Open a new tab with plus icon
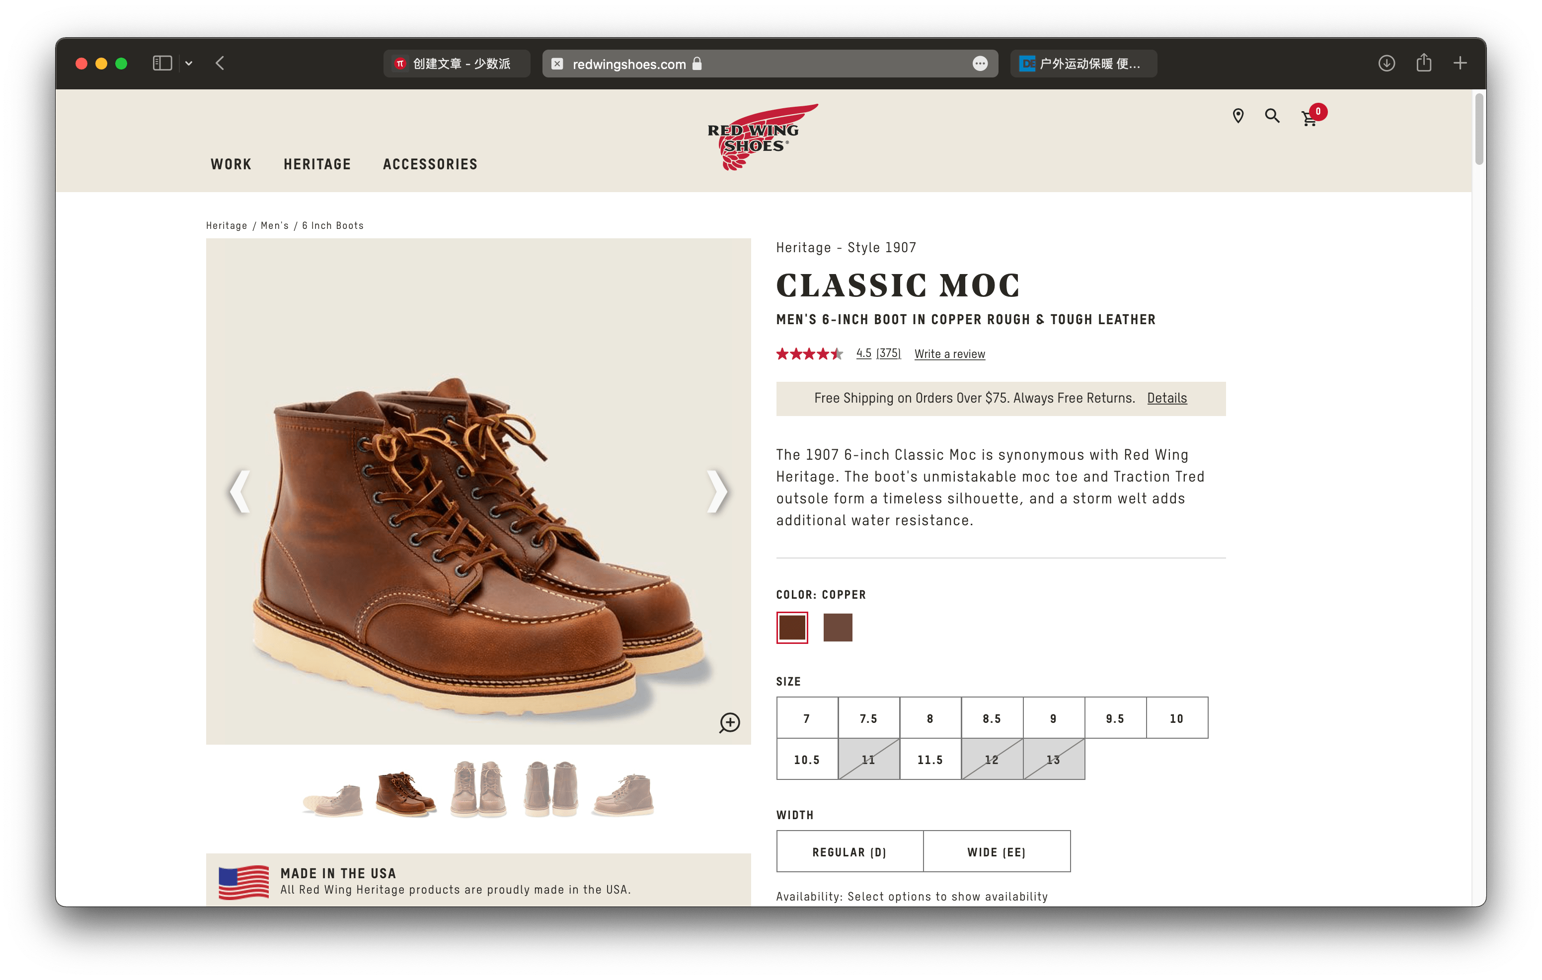 (1460, 64)
